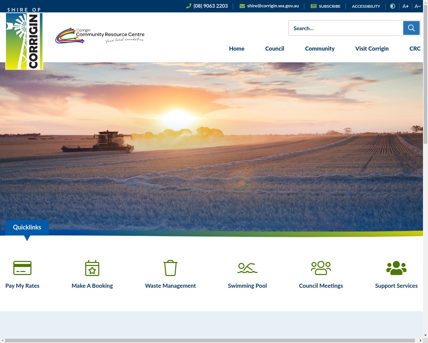Reduce text size with A−
428x343 pixels.
coord(417,6)
